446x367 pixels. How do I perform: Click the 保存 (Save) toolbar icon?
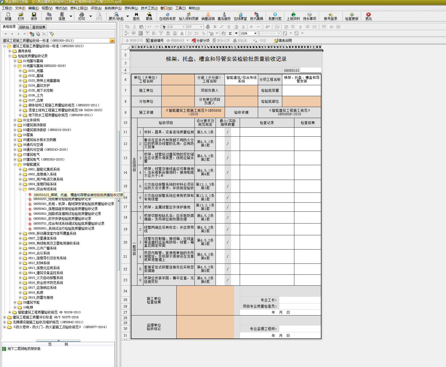[34, 16]
